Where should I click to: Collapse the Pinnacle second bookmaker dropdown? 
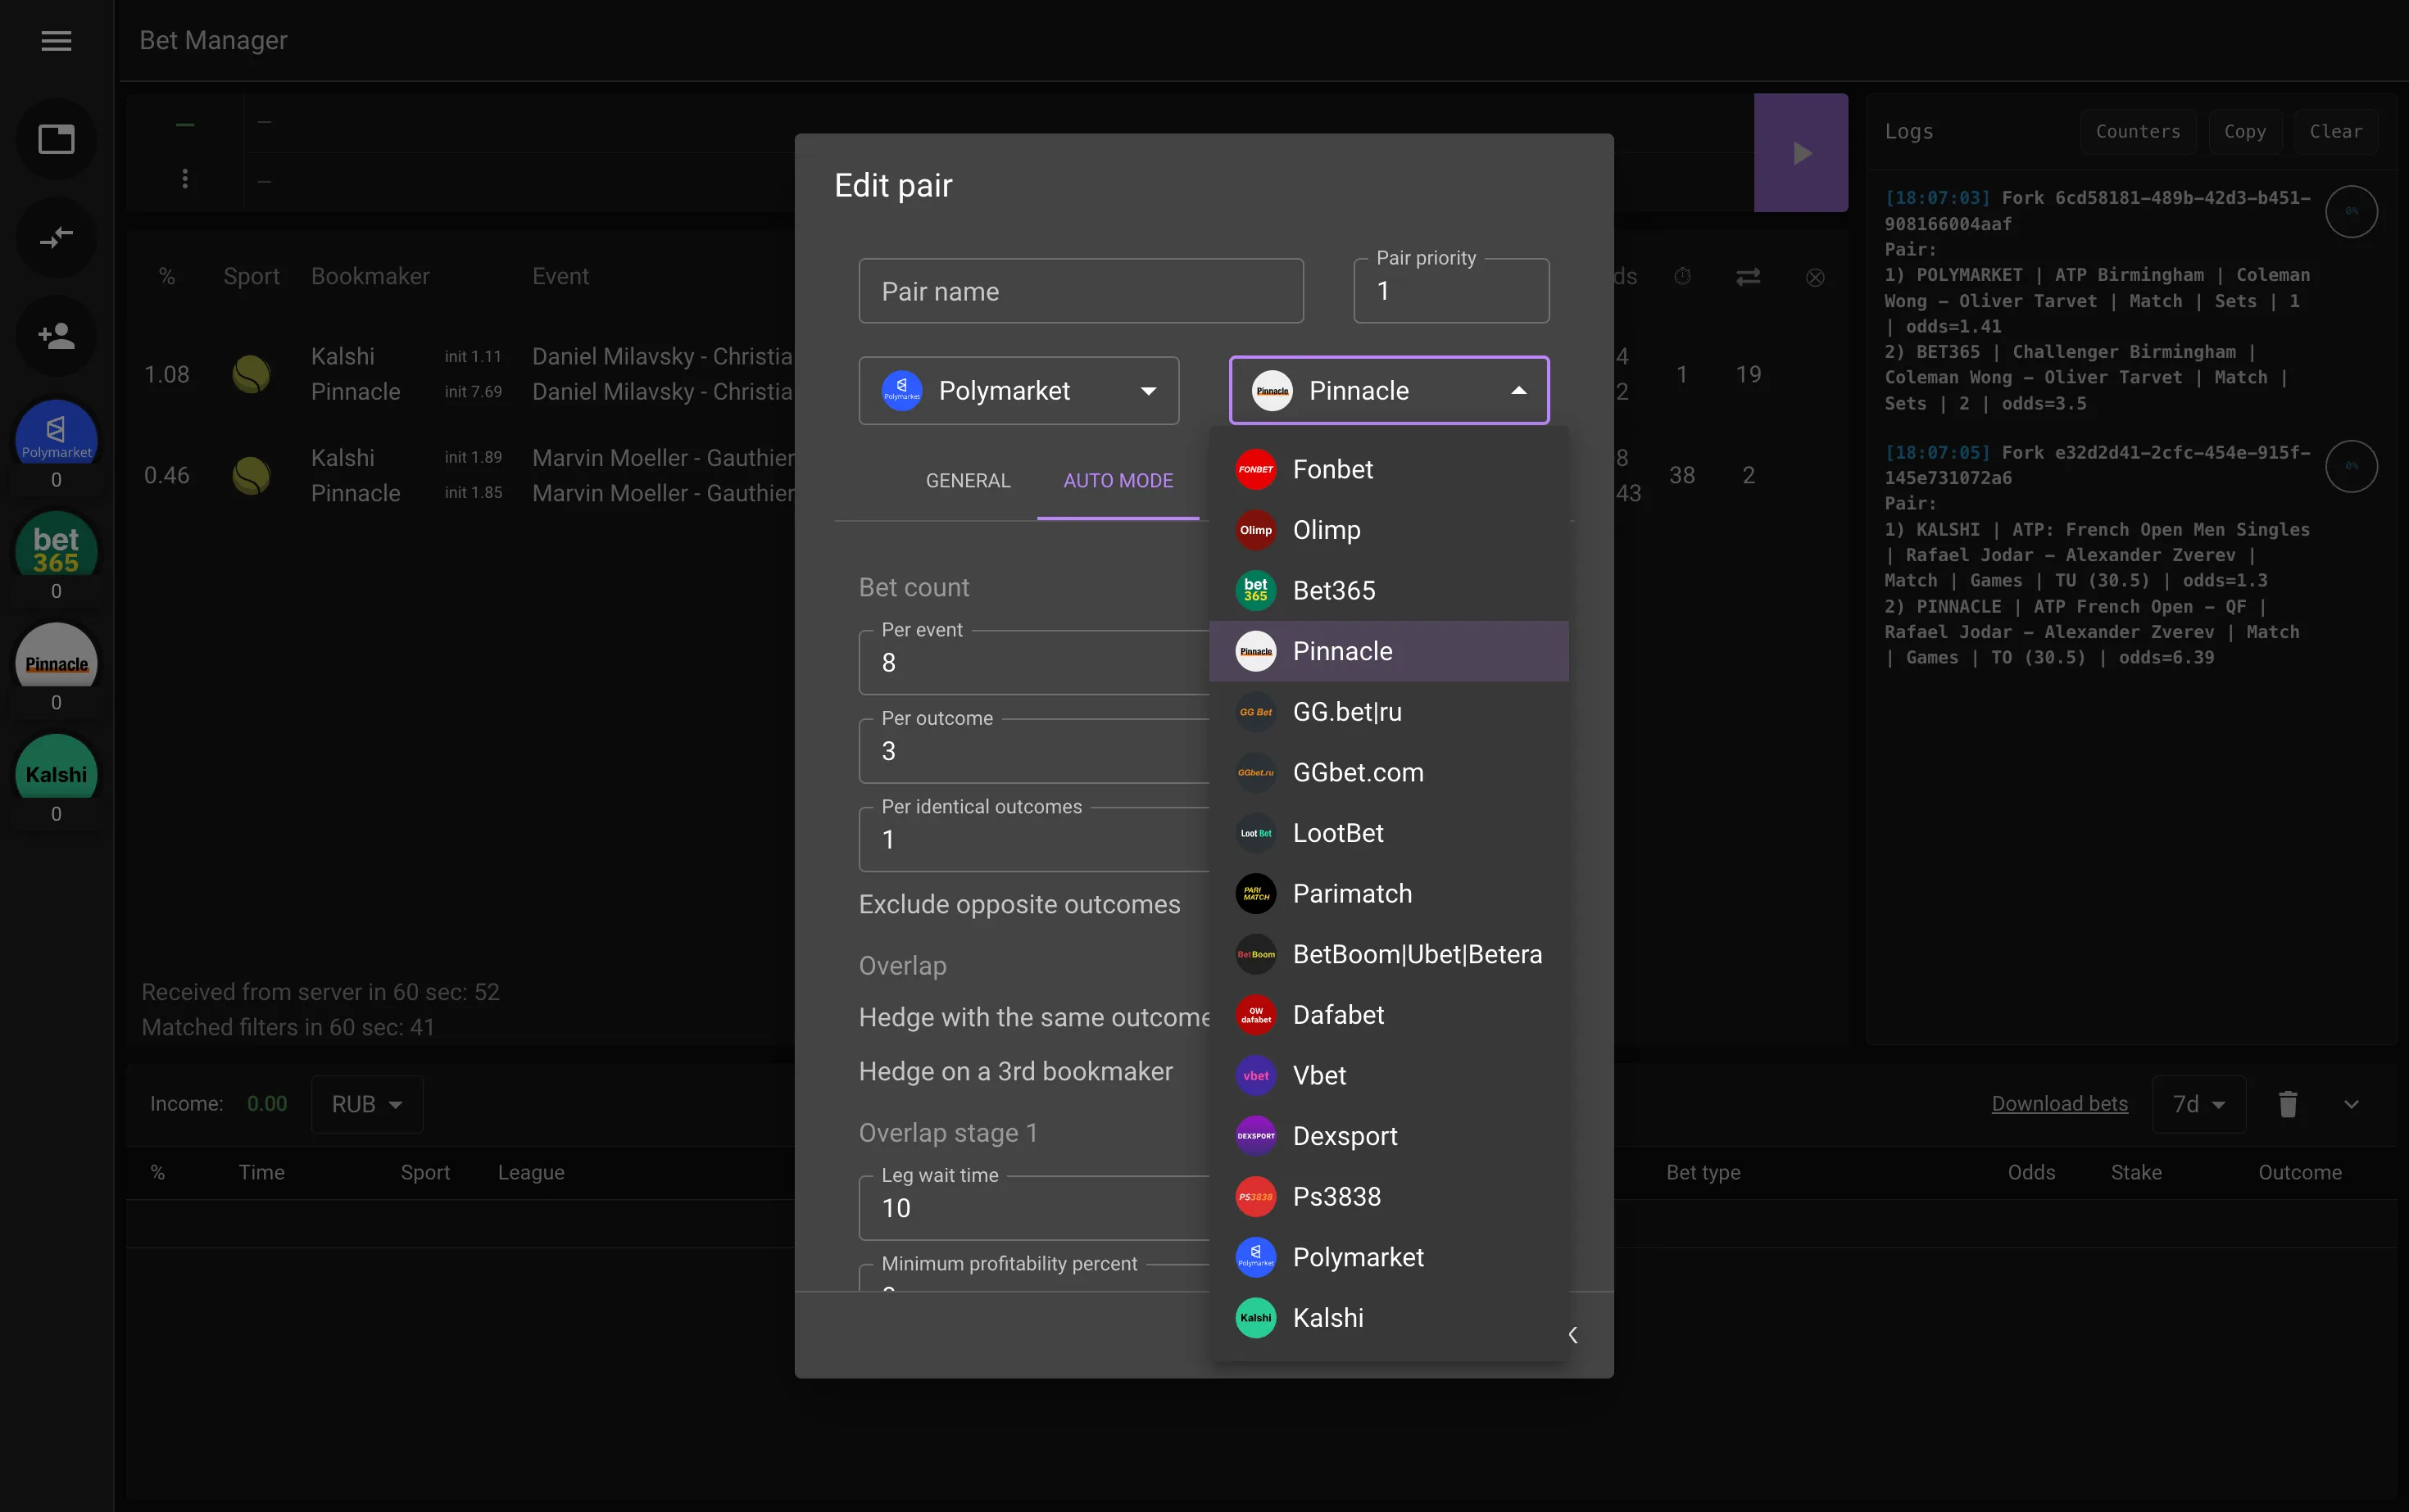(1389, 390)
